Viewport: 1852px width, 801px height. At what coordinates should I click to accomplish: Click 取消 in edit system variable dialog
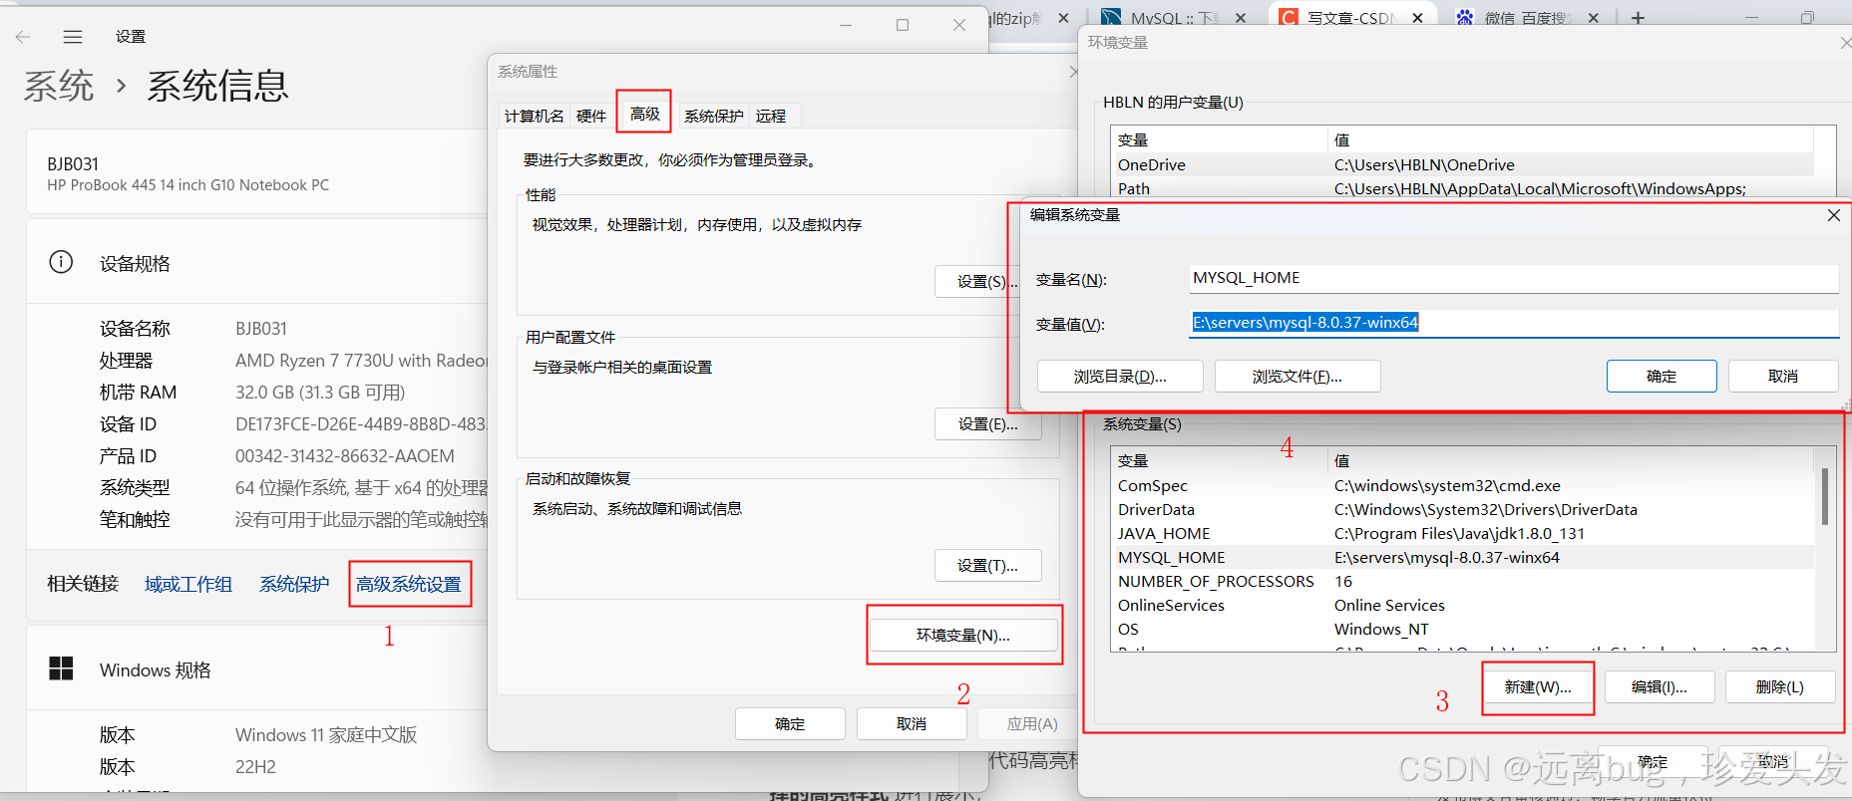1783,377
